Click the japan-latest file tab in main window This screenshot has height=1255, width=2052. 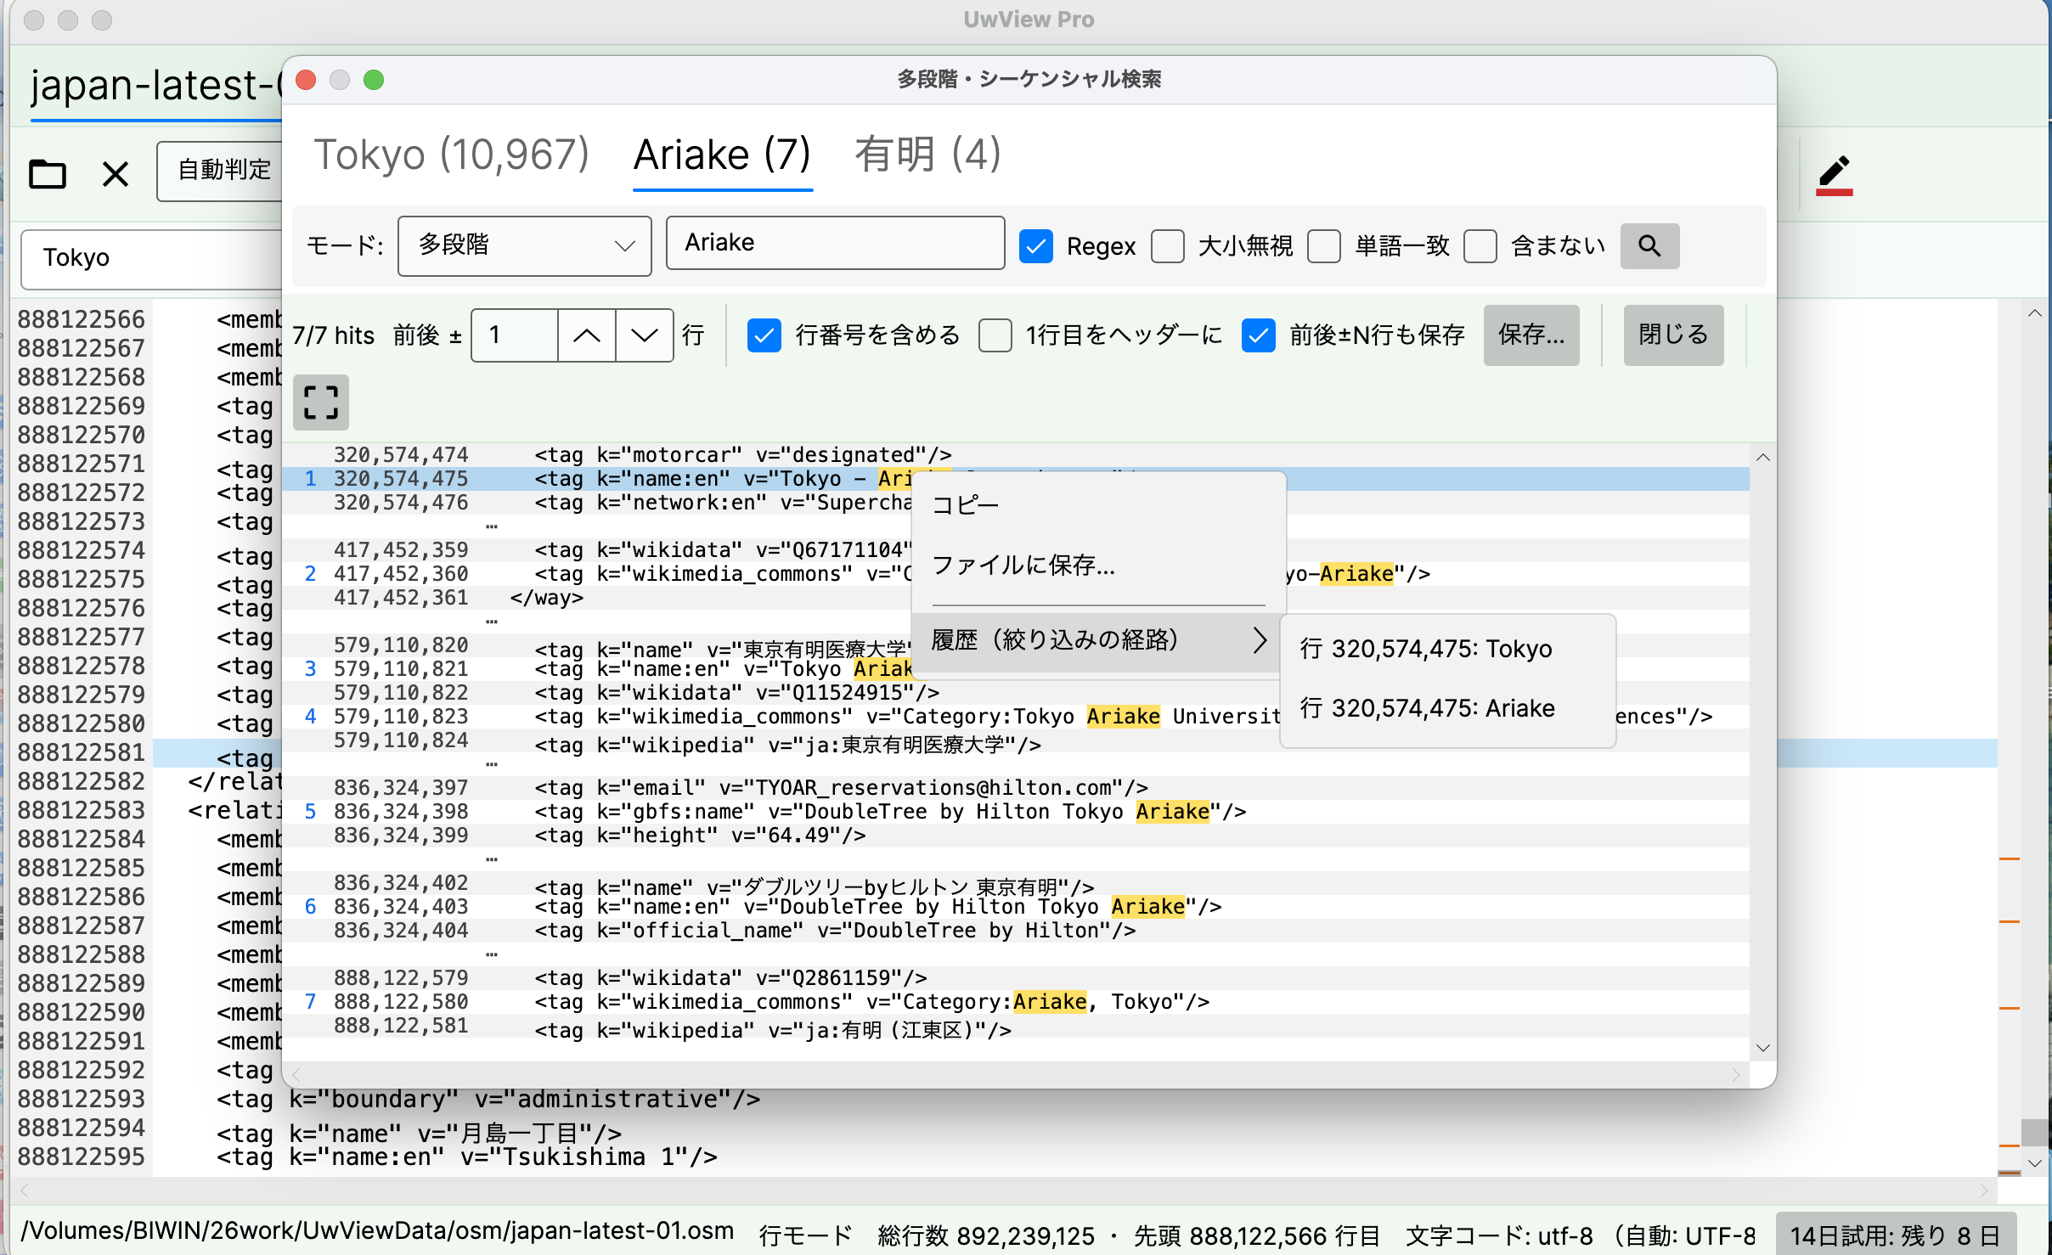[155, 86]
